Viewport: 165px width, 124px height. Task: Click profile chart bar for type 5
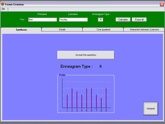pyautogui.click(x=87, y=98)
